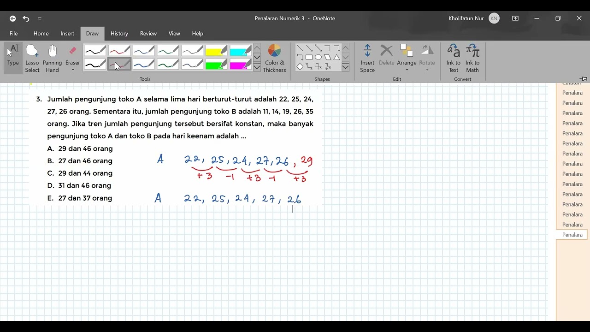Open Color & Thickness settings
This screenshot has height=332, width=590.
point(275,58)
